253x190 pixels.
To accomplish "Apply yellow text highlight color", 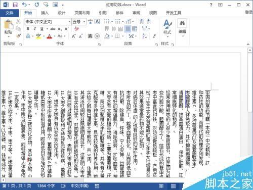I will coord(38,36).
